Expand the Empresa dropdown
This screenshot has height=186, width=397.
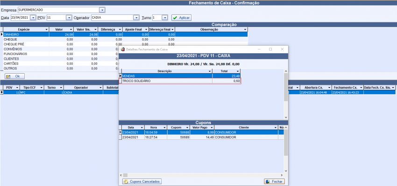click(x=102, y=10)
